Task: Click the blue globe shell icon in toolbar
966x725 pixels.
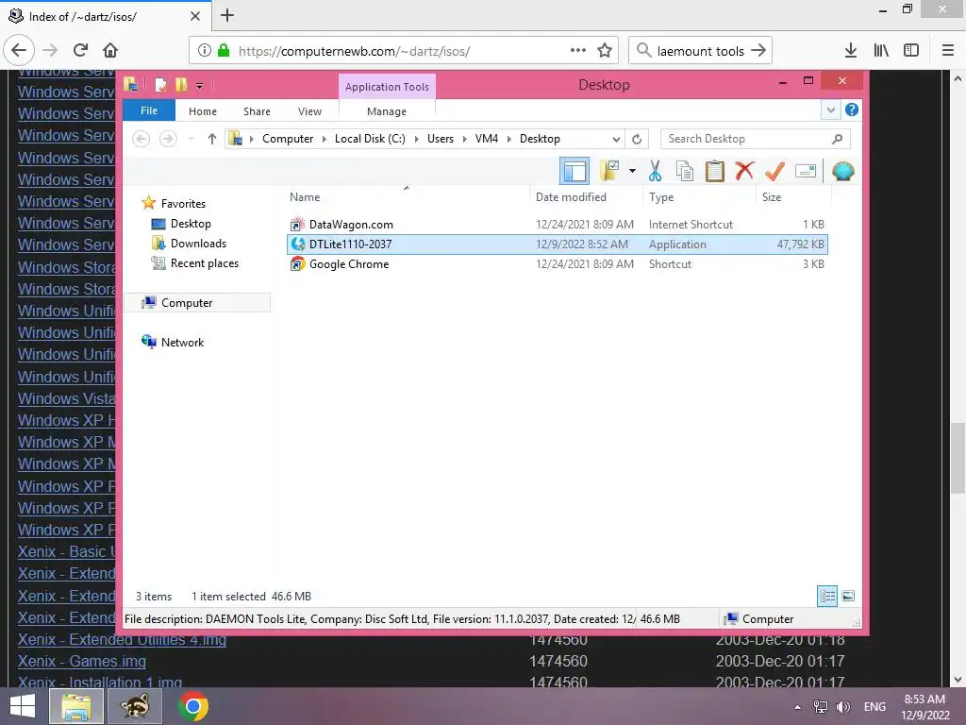Action: (842, 171)
